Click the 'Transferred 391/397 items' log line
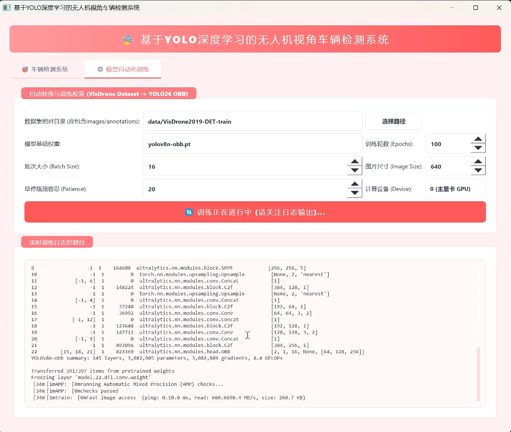This screenshot has width=511, height=432. pos(103,371)
